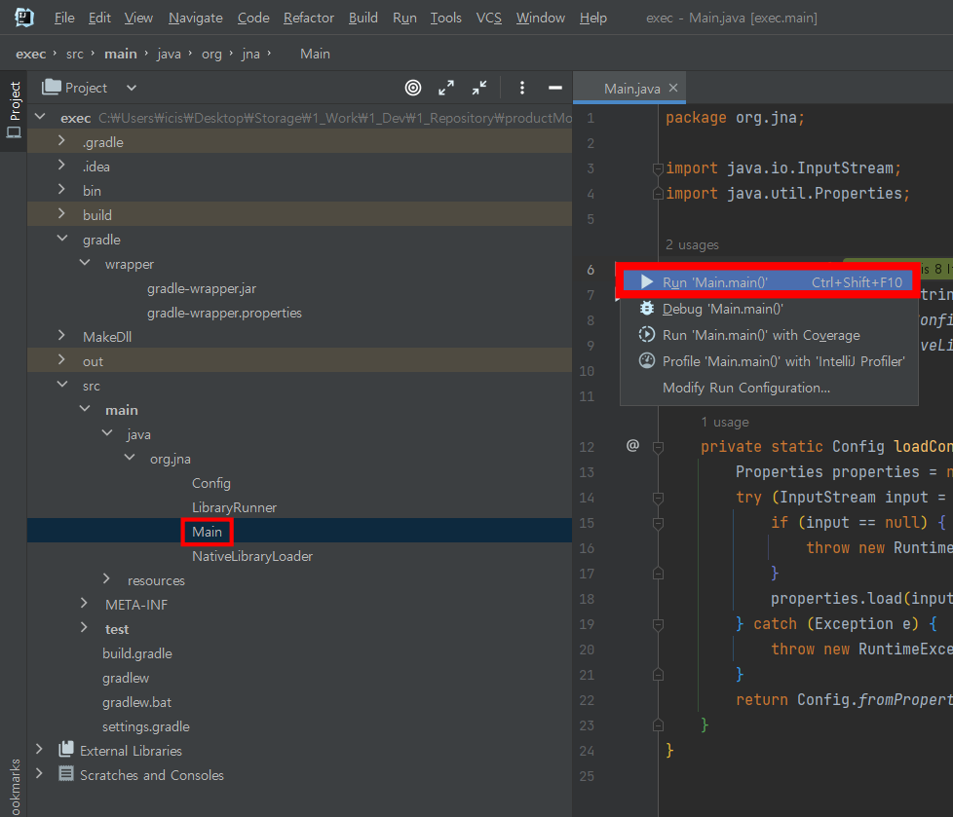Select build.gradle file

tap(136, 653)
